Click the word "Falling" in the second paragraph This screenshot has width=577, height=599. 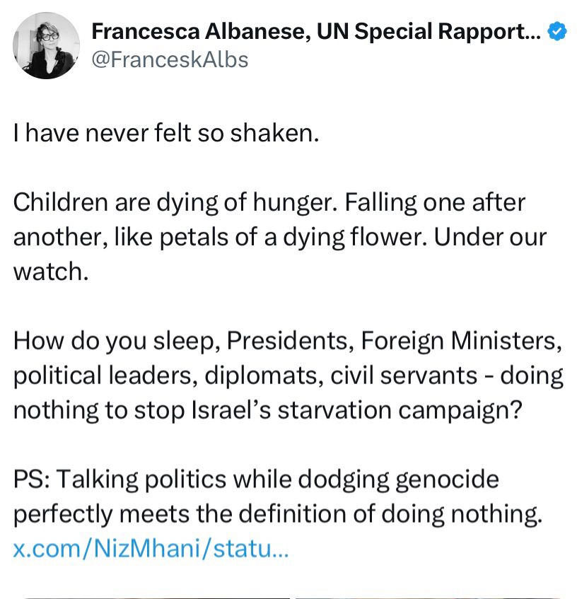[x=380, y=203]
